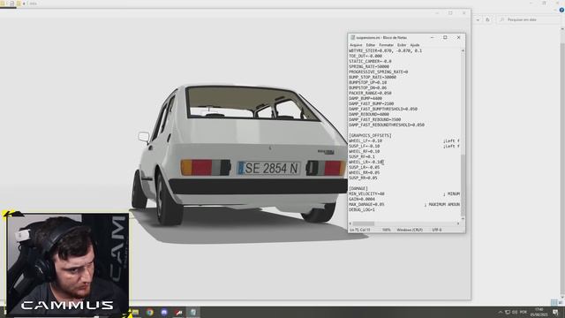Click the horizontal scrollbar thumb in Notepad
The height and width of the screenshot is (318, 565).
364,223
